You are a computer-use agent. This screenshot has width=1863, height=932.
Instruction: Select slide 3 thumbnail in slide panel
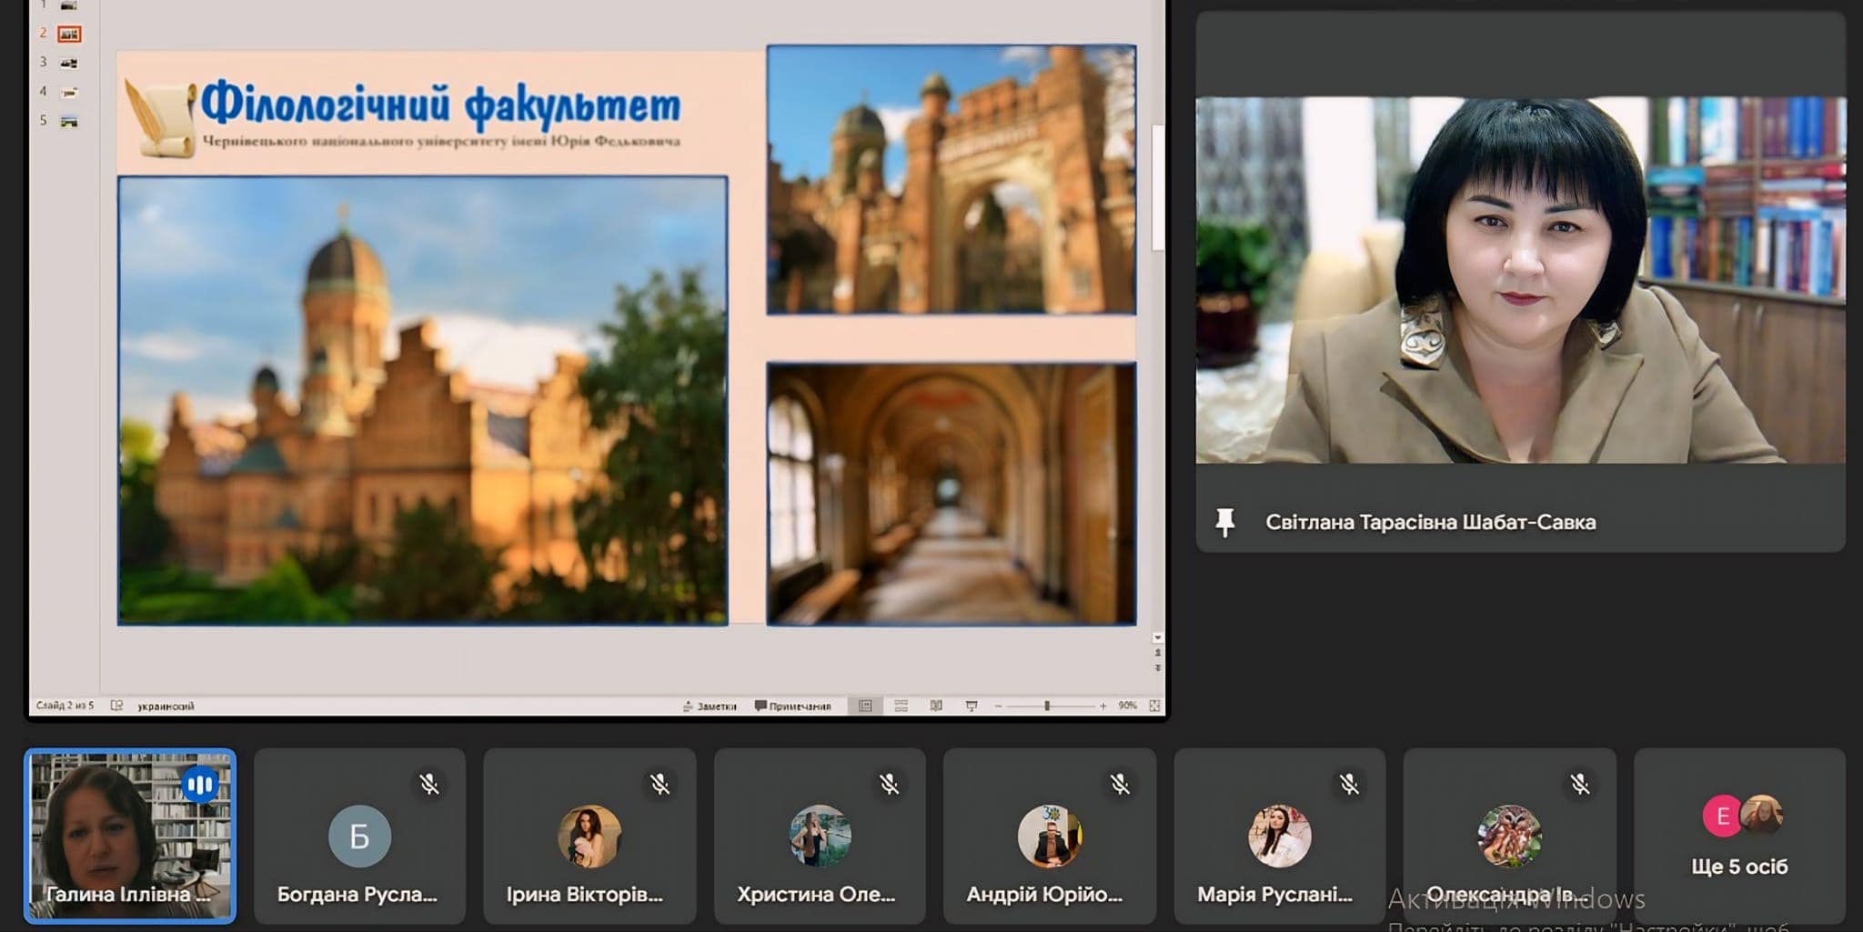coord(68,63)
